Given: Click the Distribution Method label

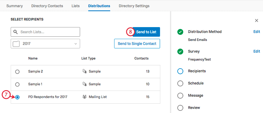Looking at the screenshot, I should 205,32.
